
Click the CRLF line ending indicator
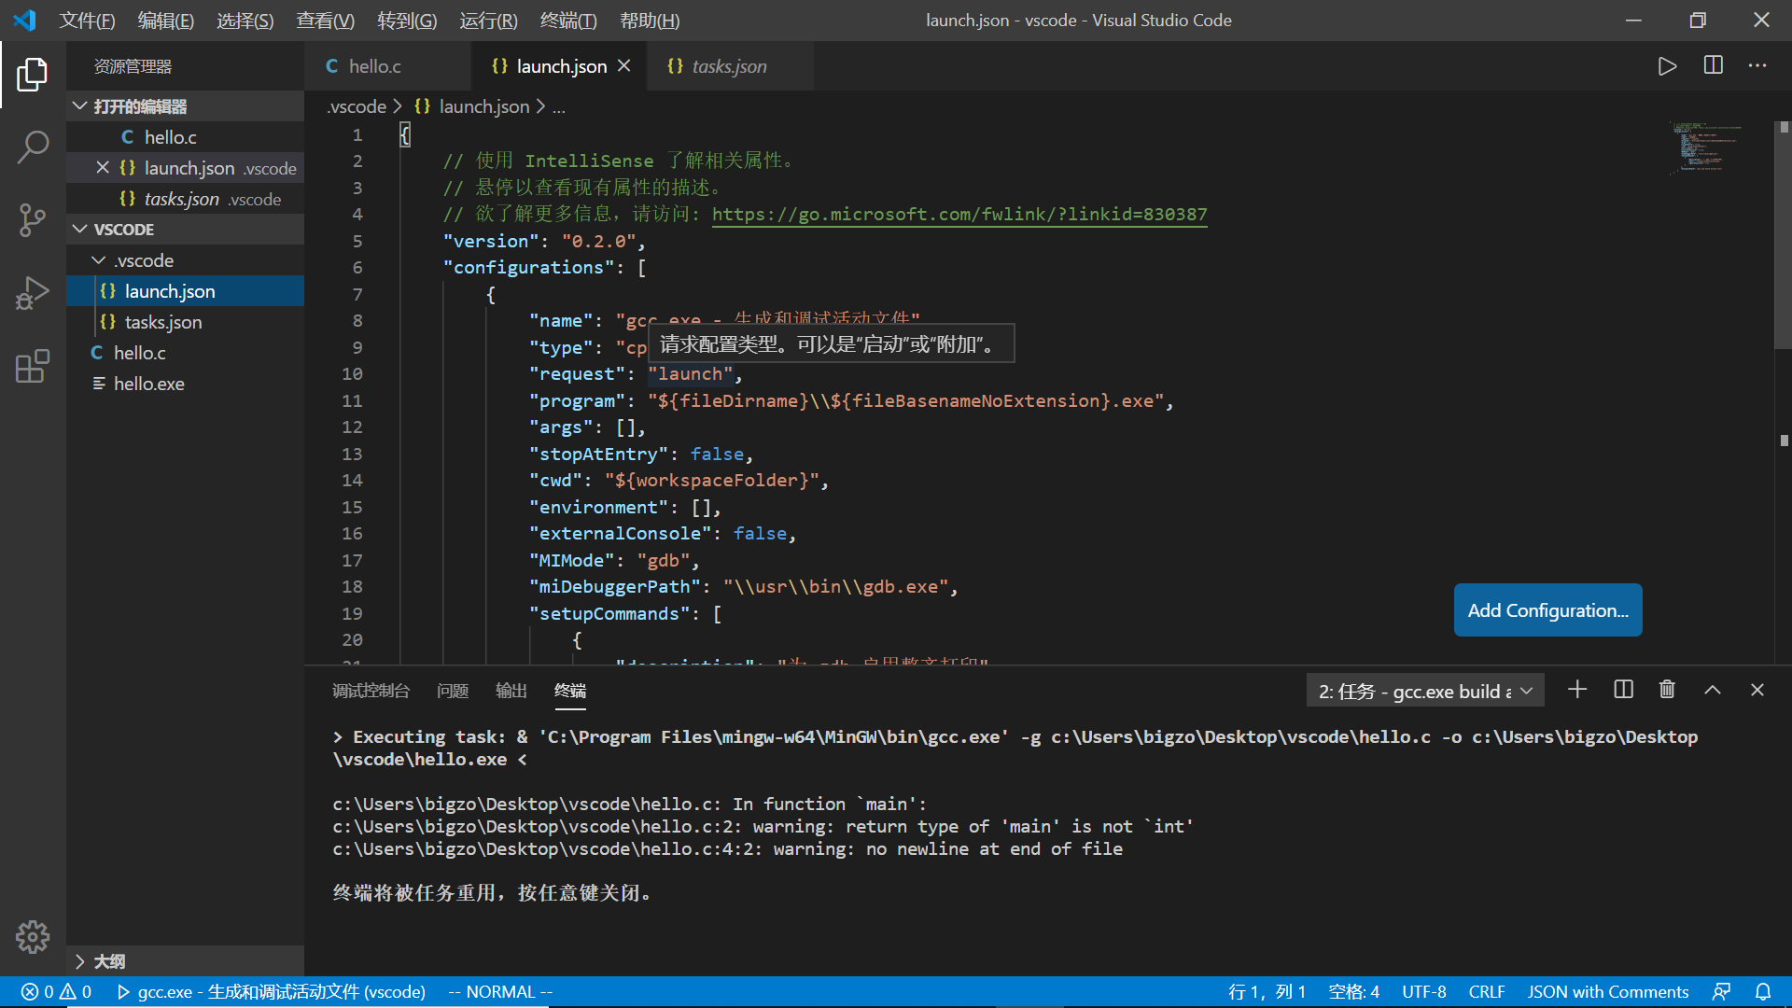pyautogui.click(x=1486, y=992)
